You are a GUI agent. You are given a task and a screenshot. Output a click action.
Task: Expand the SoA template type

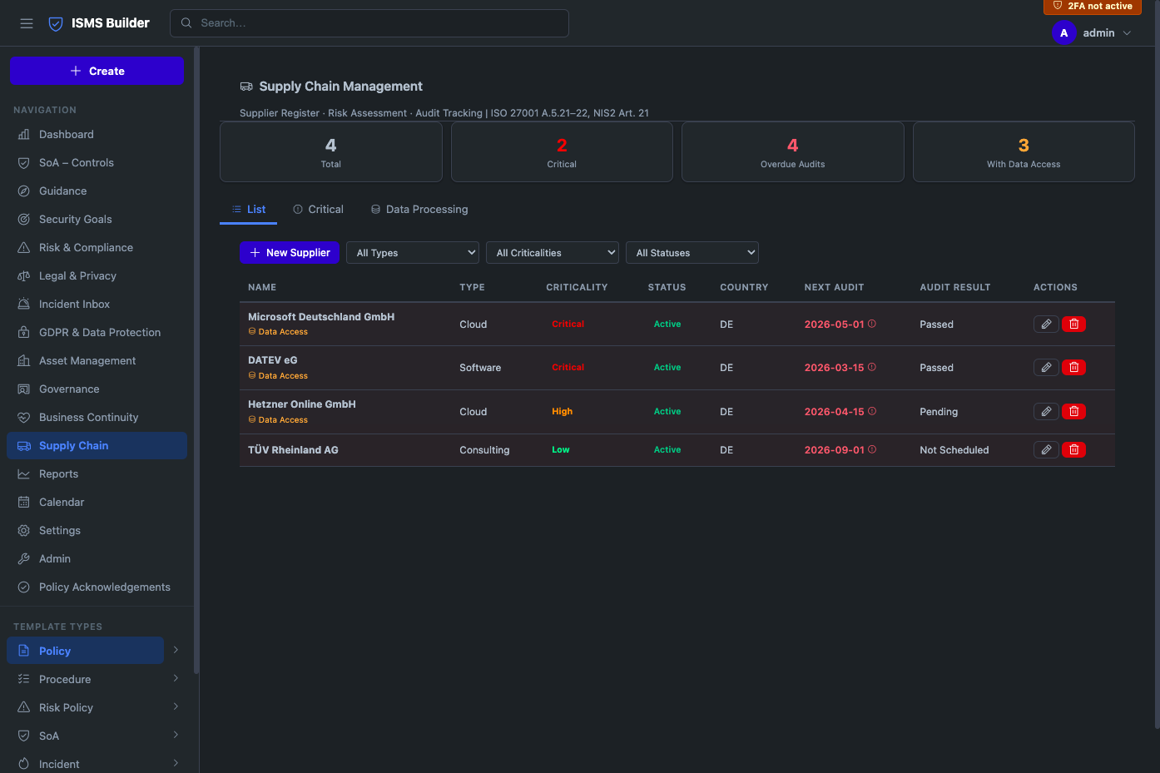coord(176,736)
